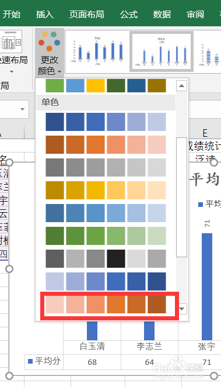Apply the first chart style thumbnail
Screen dimensions: 221x387
coord(97,51)
